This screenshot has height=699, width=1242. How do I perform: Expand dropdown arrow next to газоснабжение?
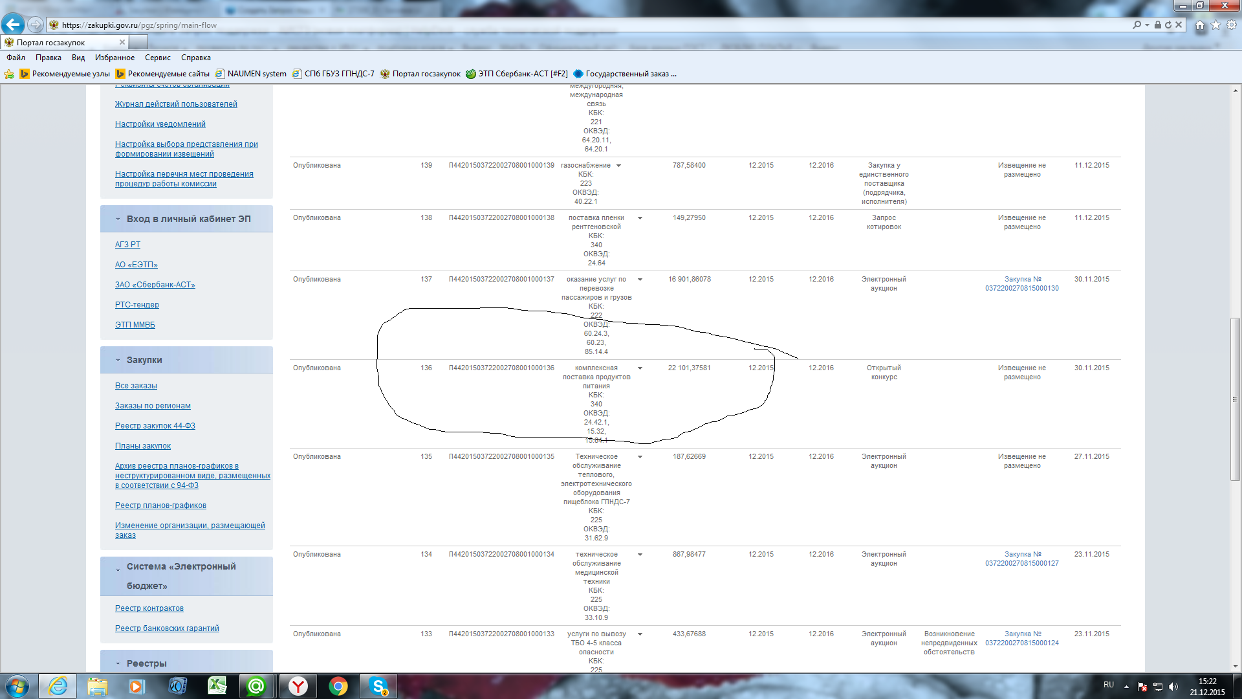pos(618,166)
